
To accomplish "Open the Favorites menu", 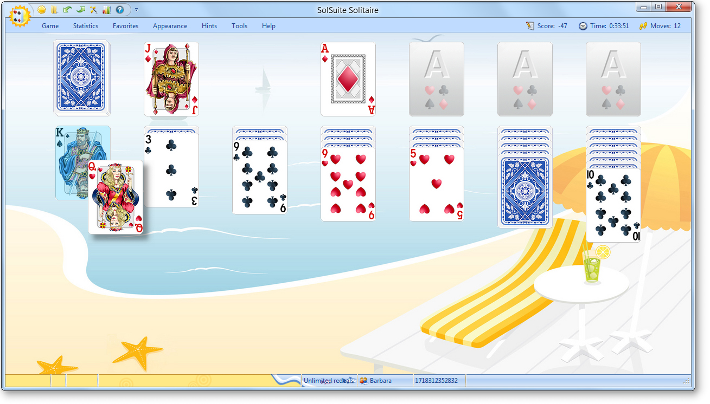I will (x=125, y=26).
